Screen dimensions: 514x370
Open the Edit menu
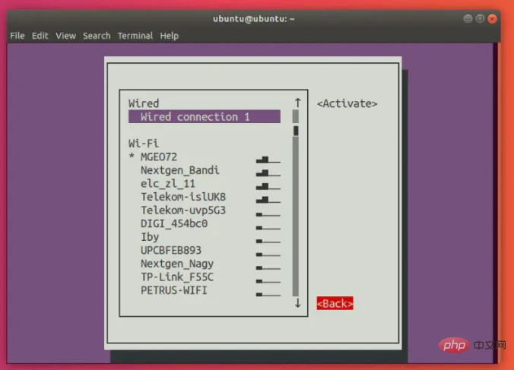pyautogui.click(x=40, y=36)
